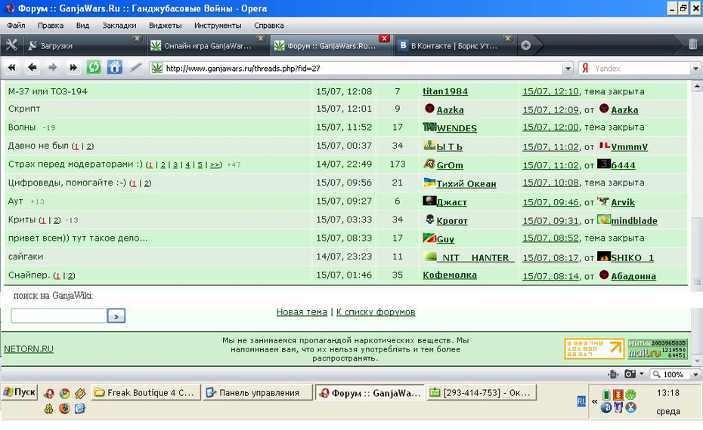Open the Правка menu
Image resolution: width=703 pixels, height=430 pixels.
51,26
